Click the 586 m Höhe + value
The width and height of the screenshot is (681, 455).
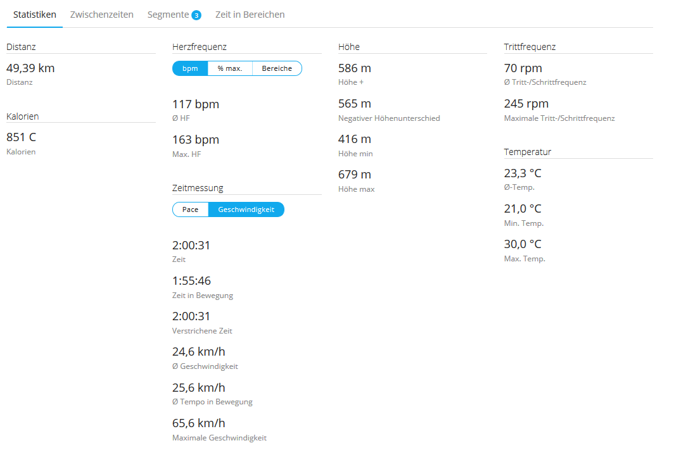pyautogui.click(x=355, y=68)
